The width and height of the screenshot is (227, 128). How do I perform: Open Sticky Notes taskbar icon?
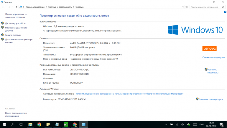pos(48,124)
